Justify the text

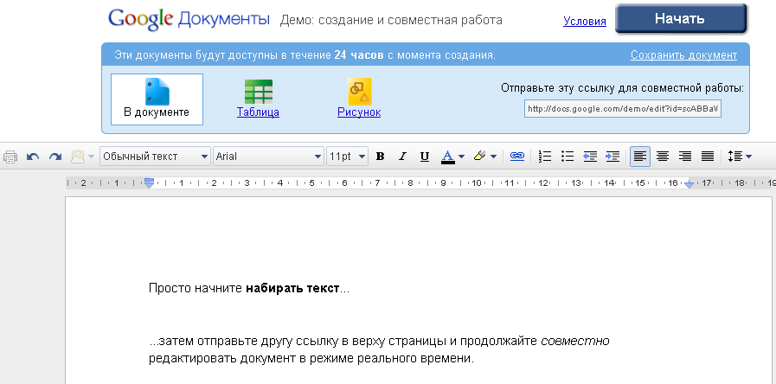click(x=708, y=157)
